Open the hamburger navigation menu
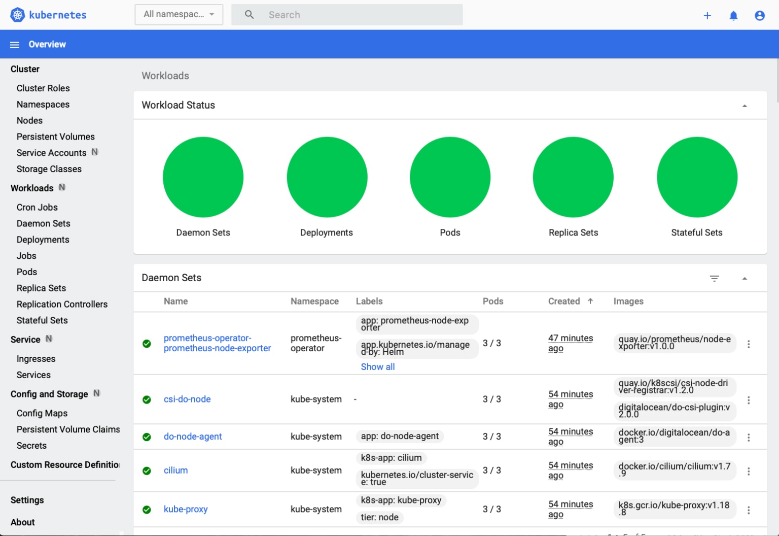The width and height of the screenshot is (779, 536). pos(15,44)
